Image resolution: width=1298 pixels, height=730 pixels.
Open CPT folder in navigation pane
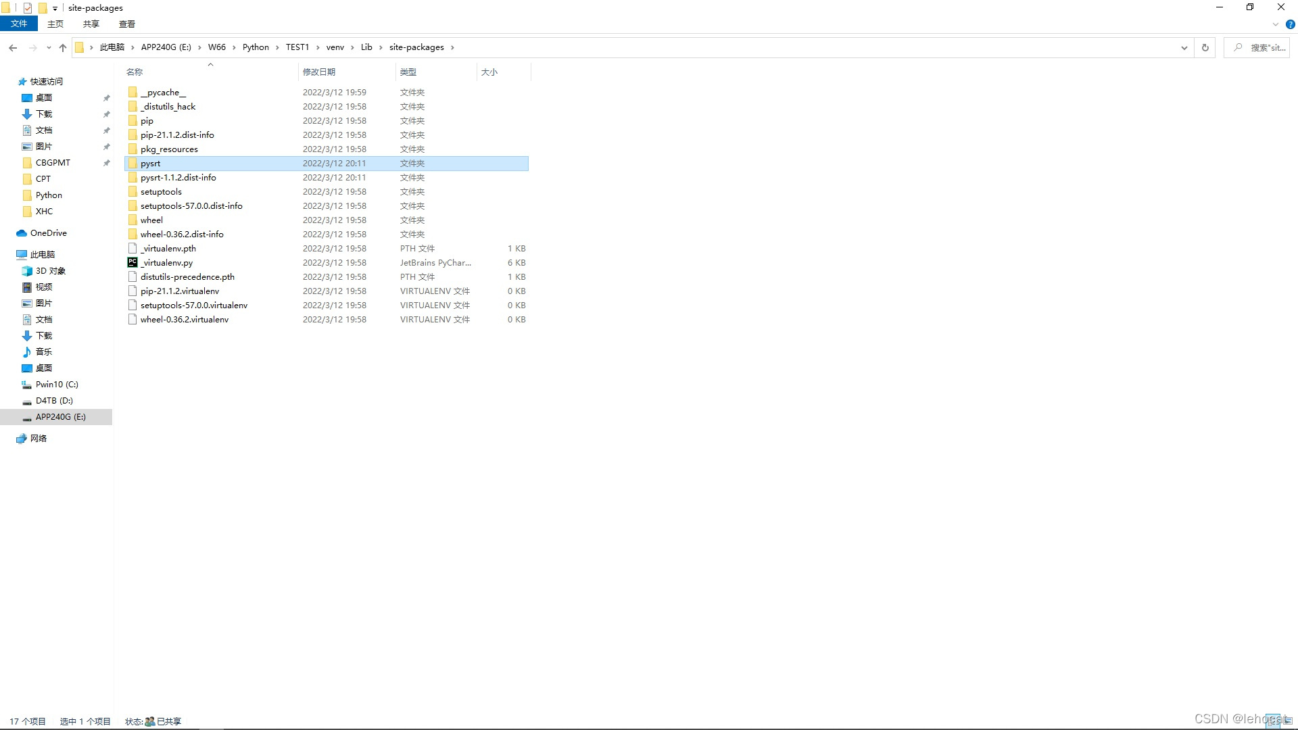click(x=43, y=179)
